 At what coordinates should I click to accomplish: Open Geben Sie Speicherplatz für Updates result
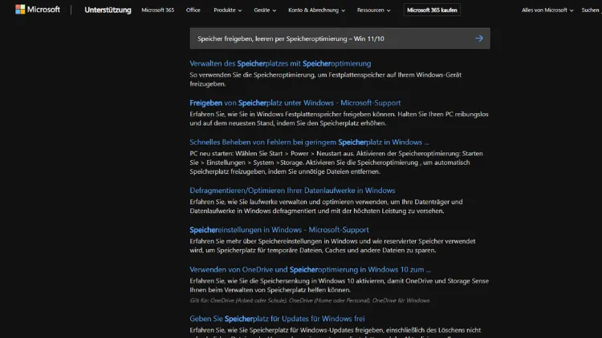(277, 319)
